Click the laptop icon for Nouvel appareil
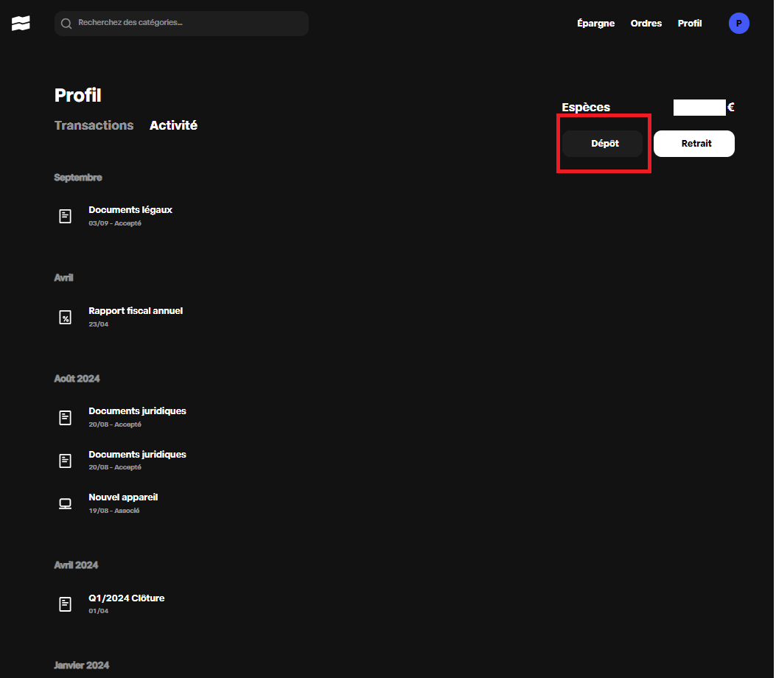 (x=66, y=503)
